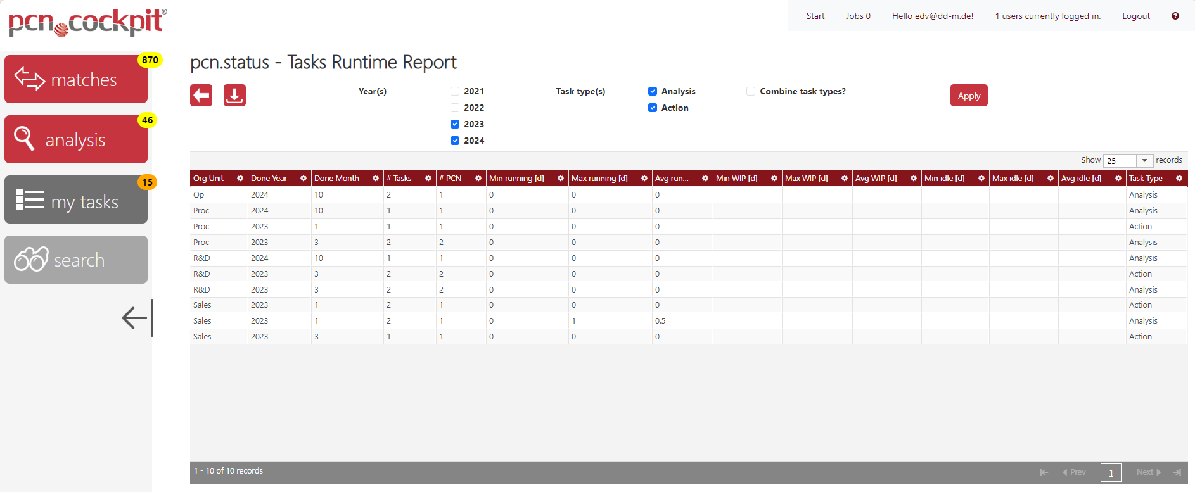The height and width of the screenshot is (492, 1195).
Task: Enable the 2021 year checkbox
Action: (455, 91)
